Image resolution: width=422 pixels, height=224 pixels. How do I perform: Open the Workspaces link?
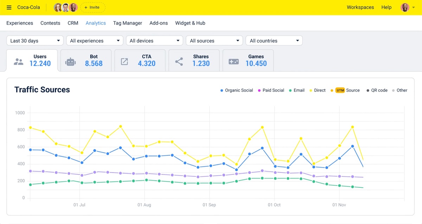click(x=360, y=7)
